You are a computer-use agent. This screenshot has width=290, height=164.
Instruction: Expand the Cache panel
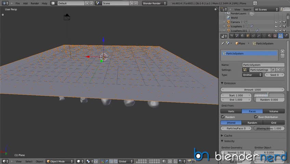click(222, 136)
